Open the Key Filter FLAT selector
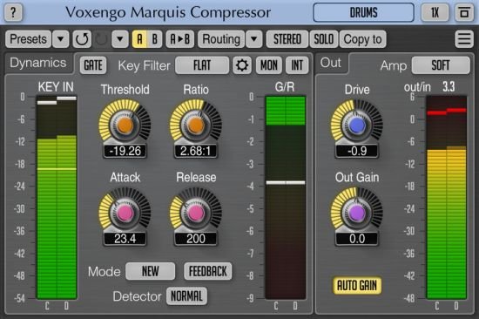 202,65
